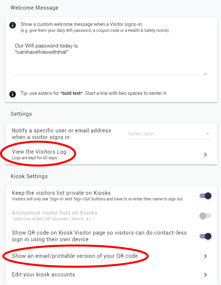Click the Logs are kept for 60 days text

click(34, 158)
